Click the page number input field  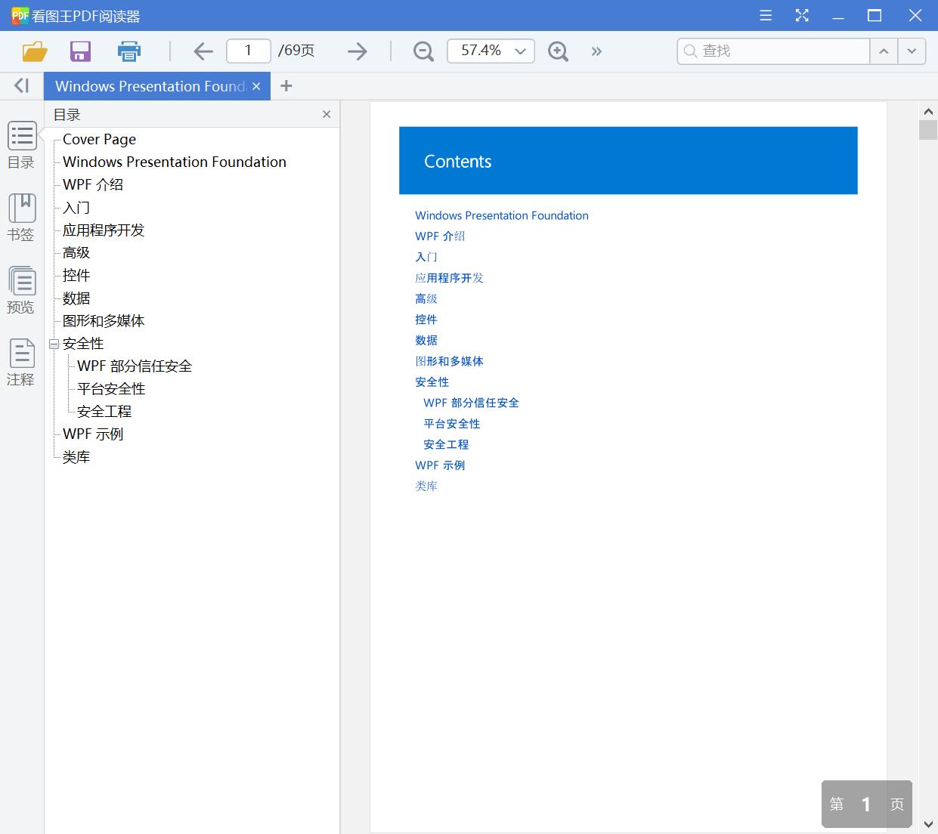[x=249, y=51]
